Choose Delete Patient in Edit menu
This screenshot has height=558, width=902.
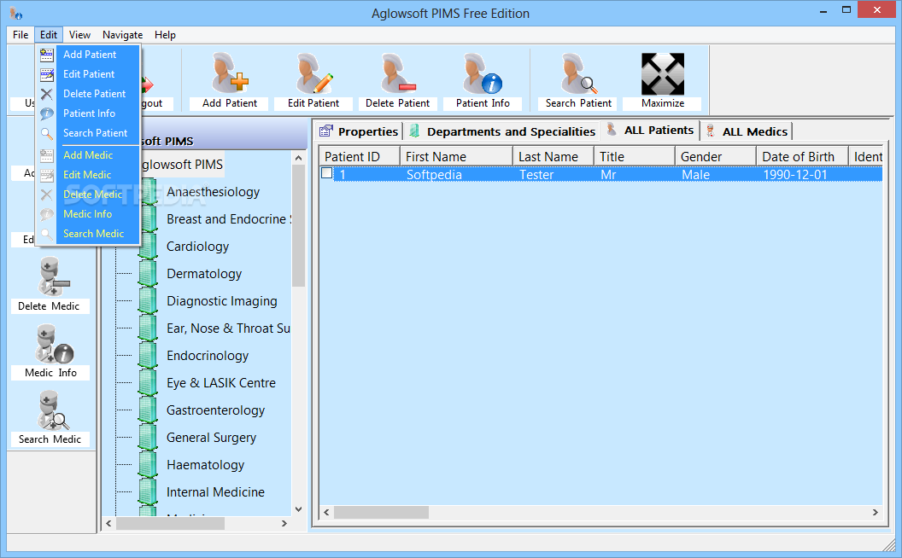click(x=94, y=94)
